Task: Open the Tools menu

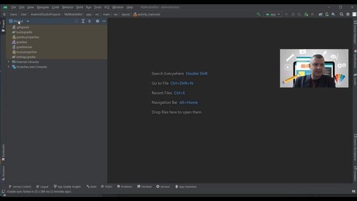Action: 98,7
